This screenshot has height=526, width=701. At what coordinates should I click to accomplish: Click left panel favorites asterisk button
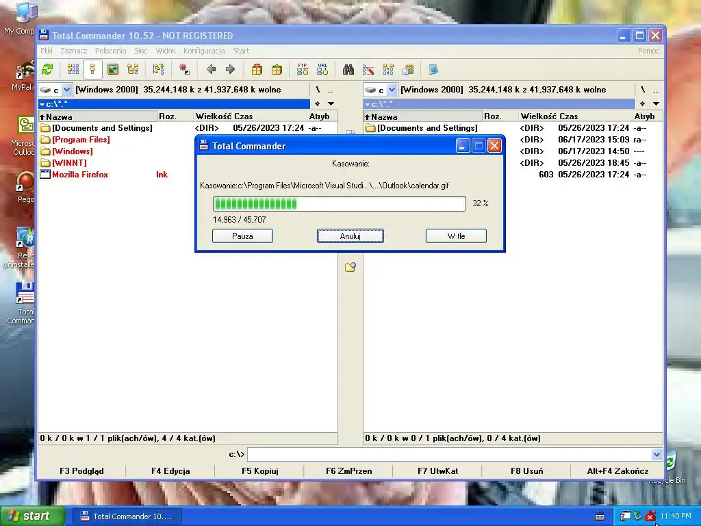[x=317, y=104]
